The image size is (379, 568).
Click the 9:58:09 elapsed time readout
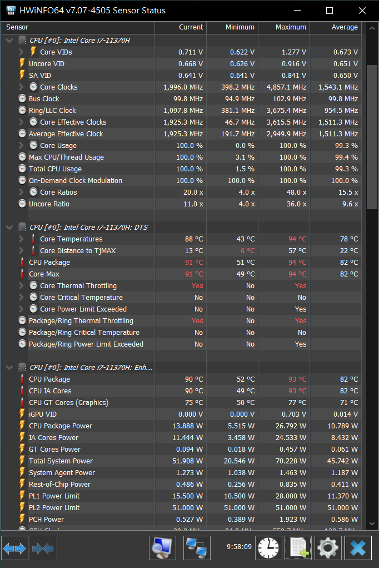point(239,546)
